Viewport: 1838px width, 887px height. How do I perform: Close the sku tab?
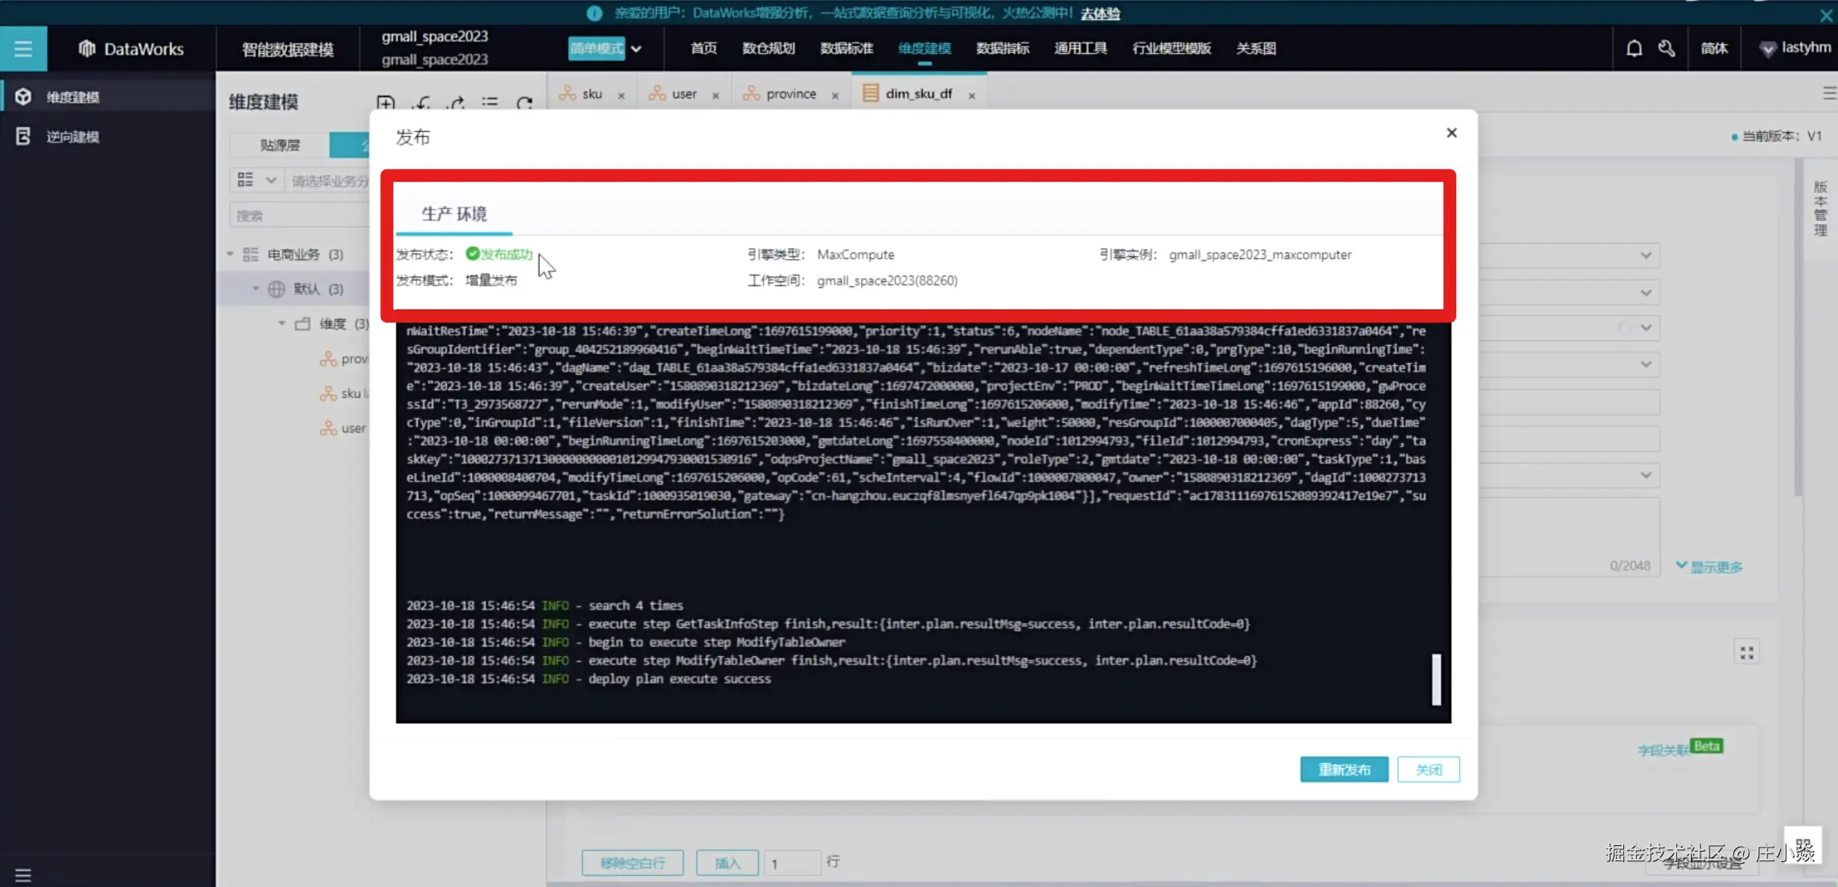622,95
